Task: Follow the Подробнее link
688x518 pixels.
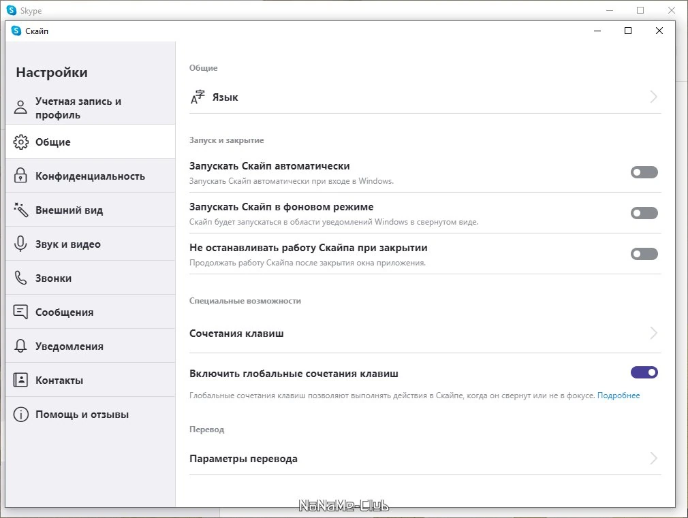Action: (x=619, y=395)
